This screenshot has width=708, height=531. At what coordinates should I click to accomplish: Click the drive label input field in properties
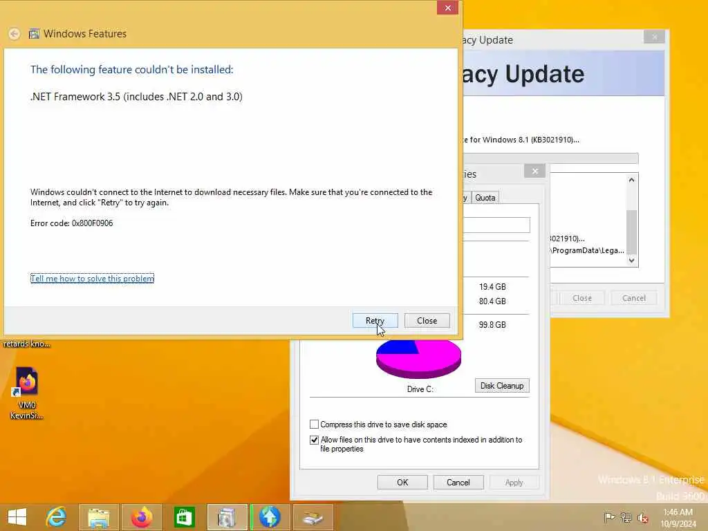(x=496, y=225)
